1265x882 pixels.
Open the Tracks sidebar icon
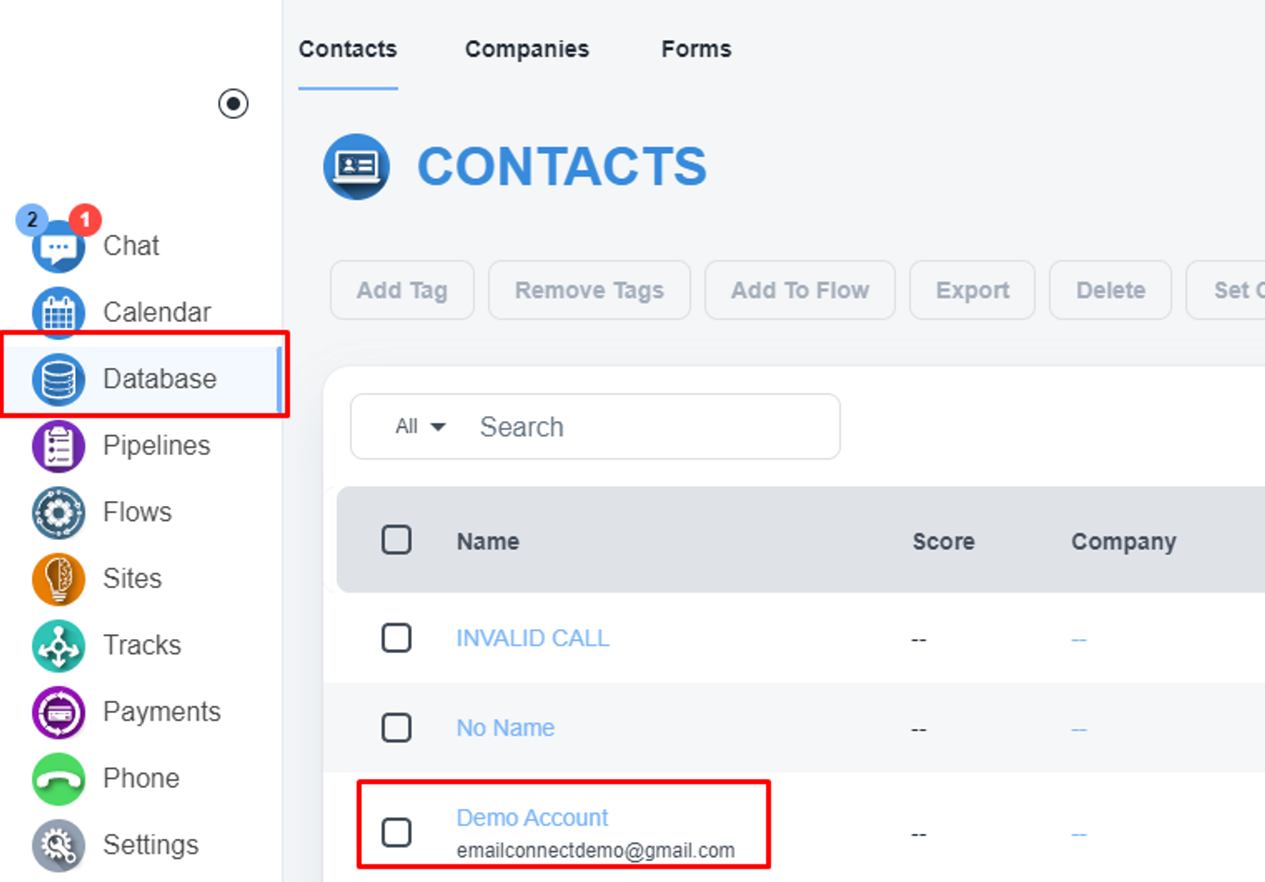pos(58,646)
